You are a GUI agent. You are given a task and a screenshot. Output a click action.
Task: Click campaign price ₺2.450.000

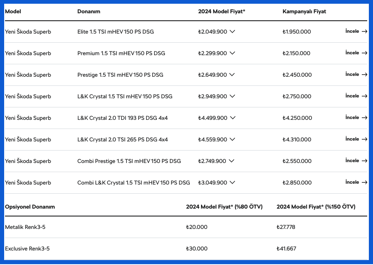point(297,75)
